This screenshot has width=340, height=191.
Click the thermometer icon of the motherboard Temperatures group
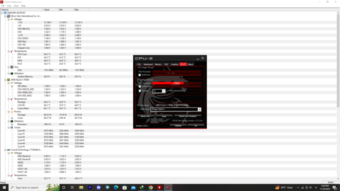12,51
